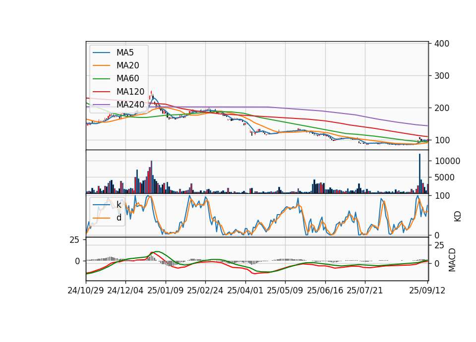Click the MA5 legend label
Viewport: 476px width, 342px height.
click(125, 53)
